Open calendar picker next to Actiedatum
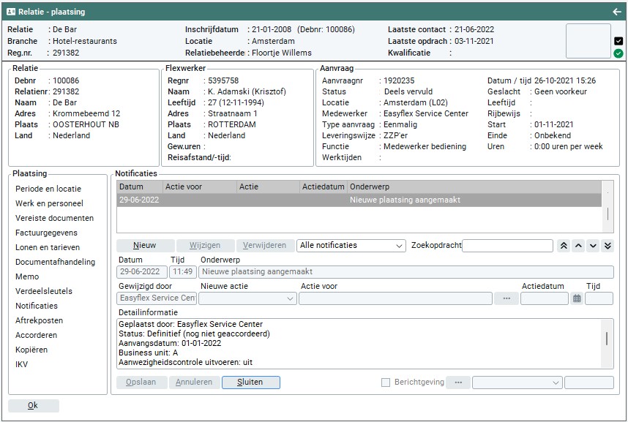628x422 pixels. click(x=577, y=298)
